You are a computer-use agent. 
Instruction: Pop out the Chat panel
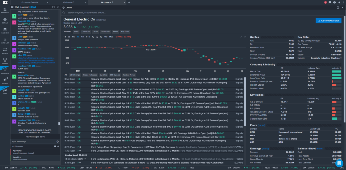click(53, 7)
